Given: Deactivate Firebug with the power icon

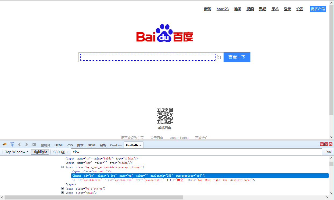Looking at the screenshot, I should pos(331,144).
